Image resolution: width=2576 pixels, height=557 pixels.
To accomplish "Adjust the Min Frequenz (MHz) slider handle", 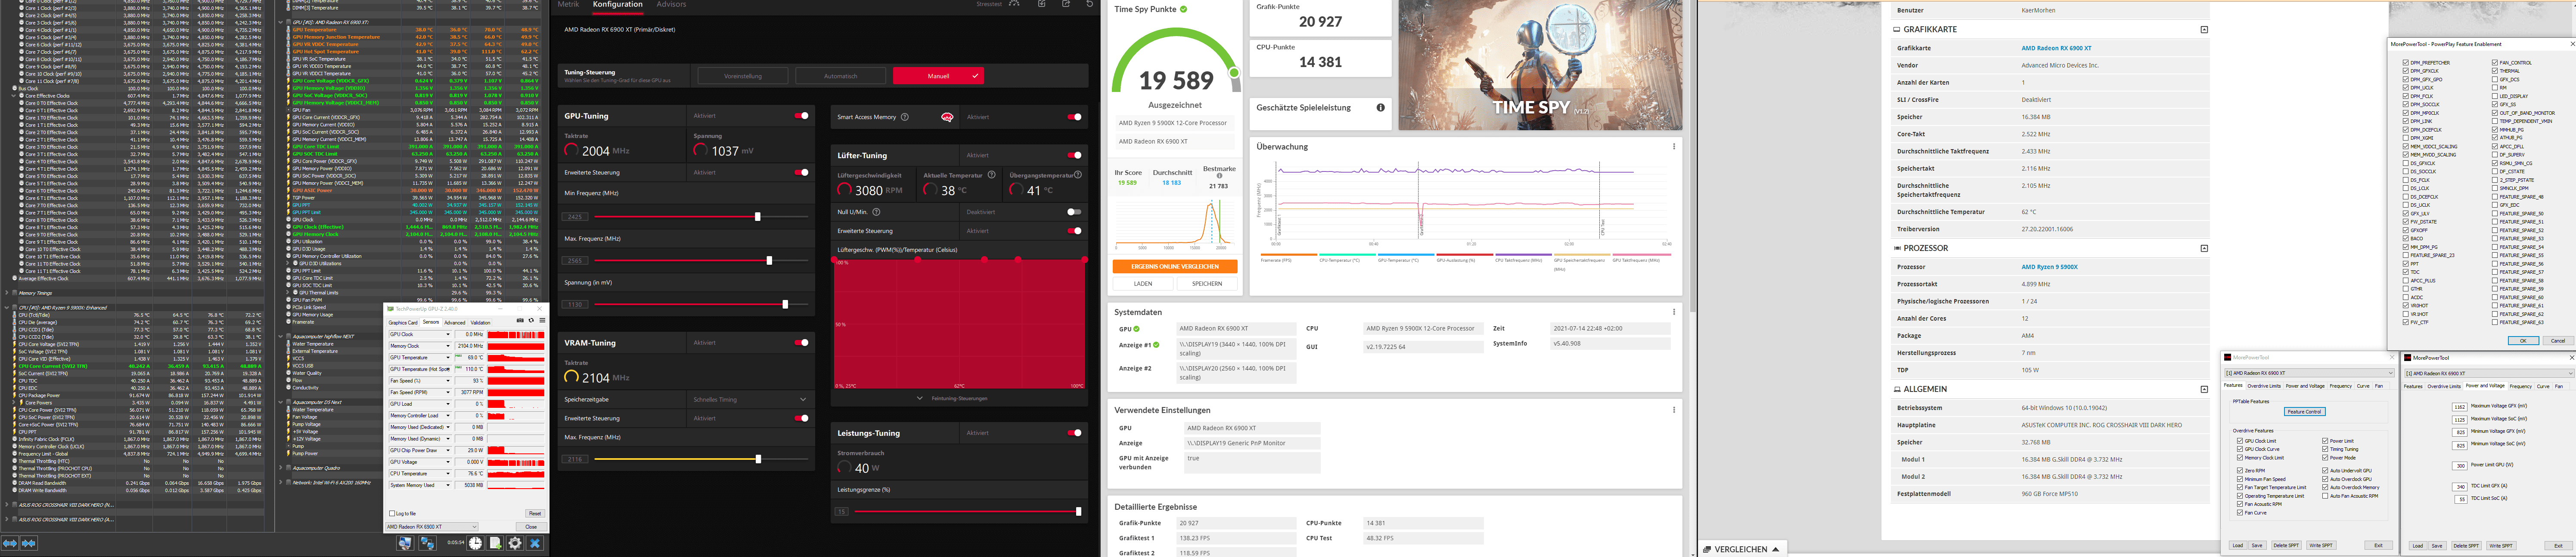I will 757,217.
